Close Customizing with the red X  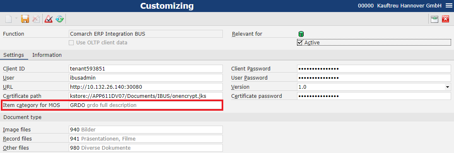coord(445,19)
